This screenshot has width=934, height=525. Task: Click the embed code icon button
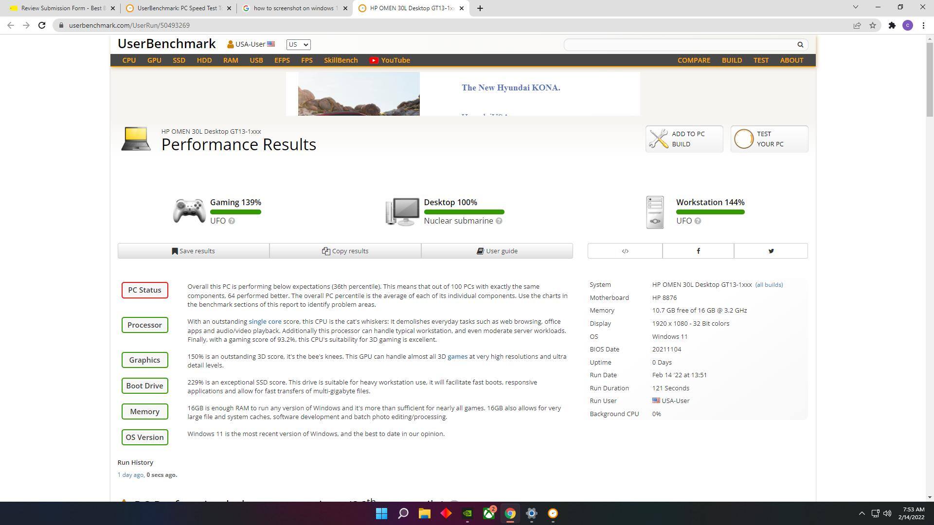click(625, 251)
